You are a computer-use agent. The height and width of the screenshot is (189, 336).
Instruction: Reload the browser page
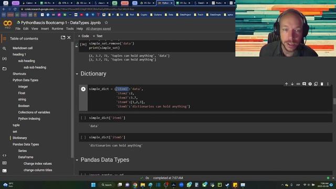(x=15, y=9)
